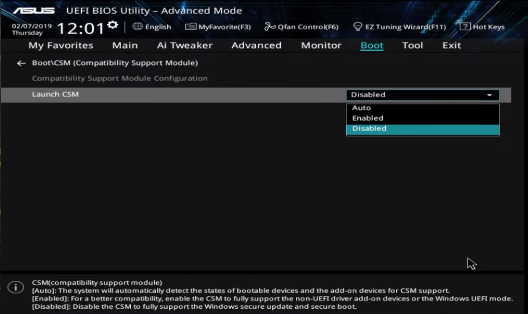Choose Auto in the Launch CSM list
Image resolution: width=528 pixels, height=314 pixels.
point(423,108)
